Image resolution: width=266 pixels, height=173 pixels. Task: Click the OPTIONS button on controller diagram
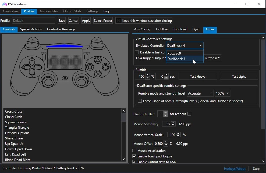click(86, 57)
